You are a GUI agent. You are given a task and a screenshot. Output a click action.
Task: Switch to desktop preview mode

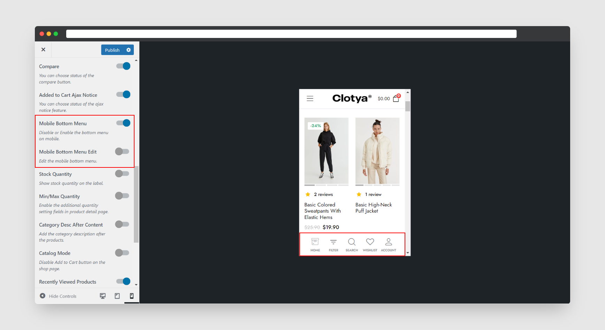(103, 296)
